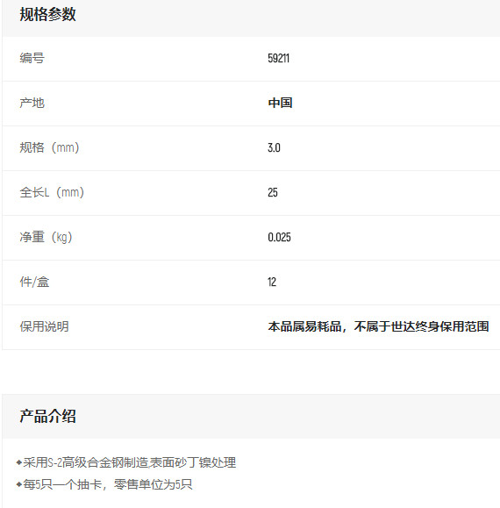
Task: Click the 产地 row label
Action: click(x=32, y=103)
